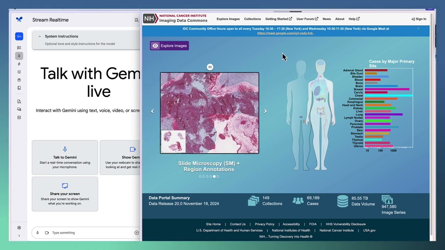Screen dimensions: 445x250
Task: Select the active fifth carousel dot indicator
Action: [x=214, y=176]
